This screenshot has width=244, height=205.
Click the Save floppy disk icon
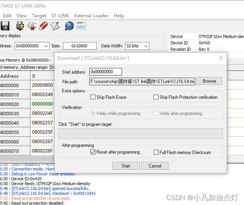coord(5,26)
